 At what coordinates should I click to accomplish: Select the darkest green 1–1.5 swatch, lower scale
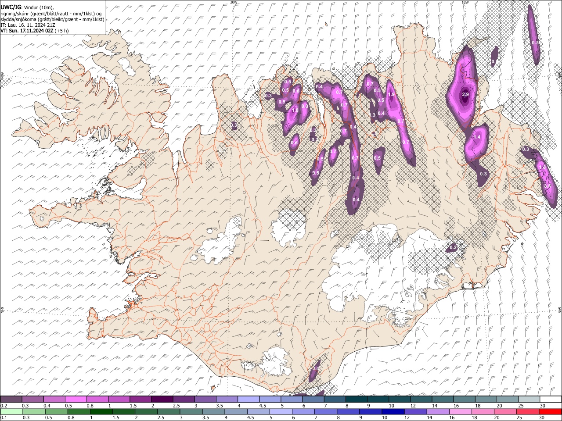(x=101, y=411)
